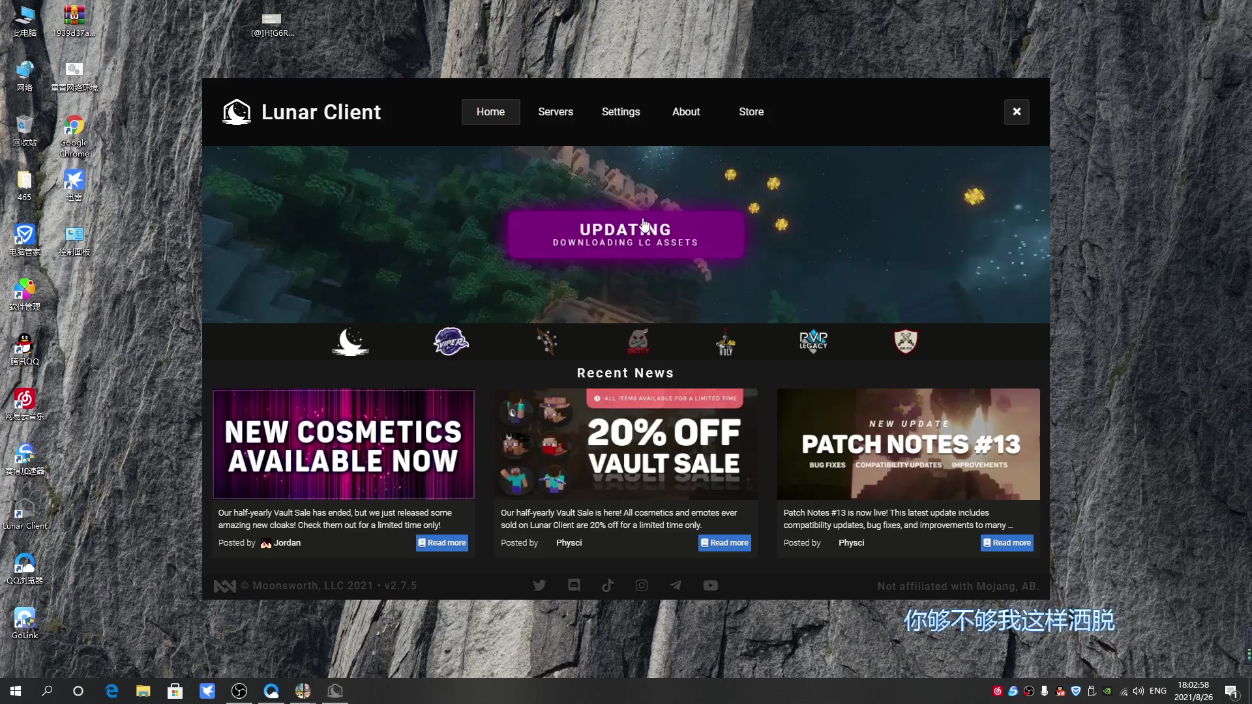Screen dimensions: 1252x704
Task: Open Lunar Client Twitter link
Action: 539,585
